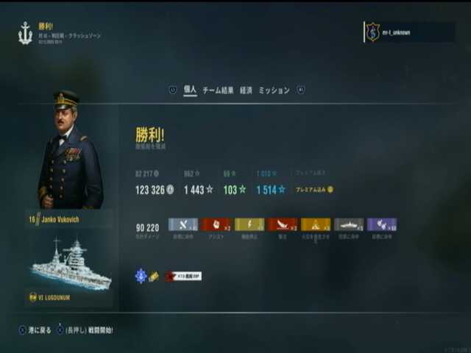Viewport: 471px width, 353px height.
Task: Click the purple ribbon at row end
Action: 382,224
